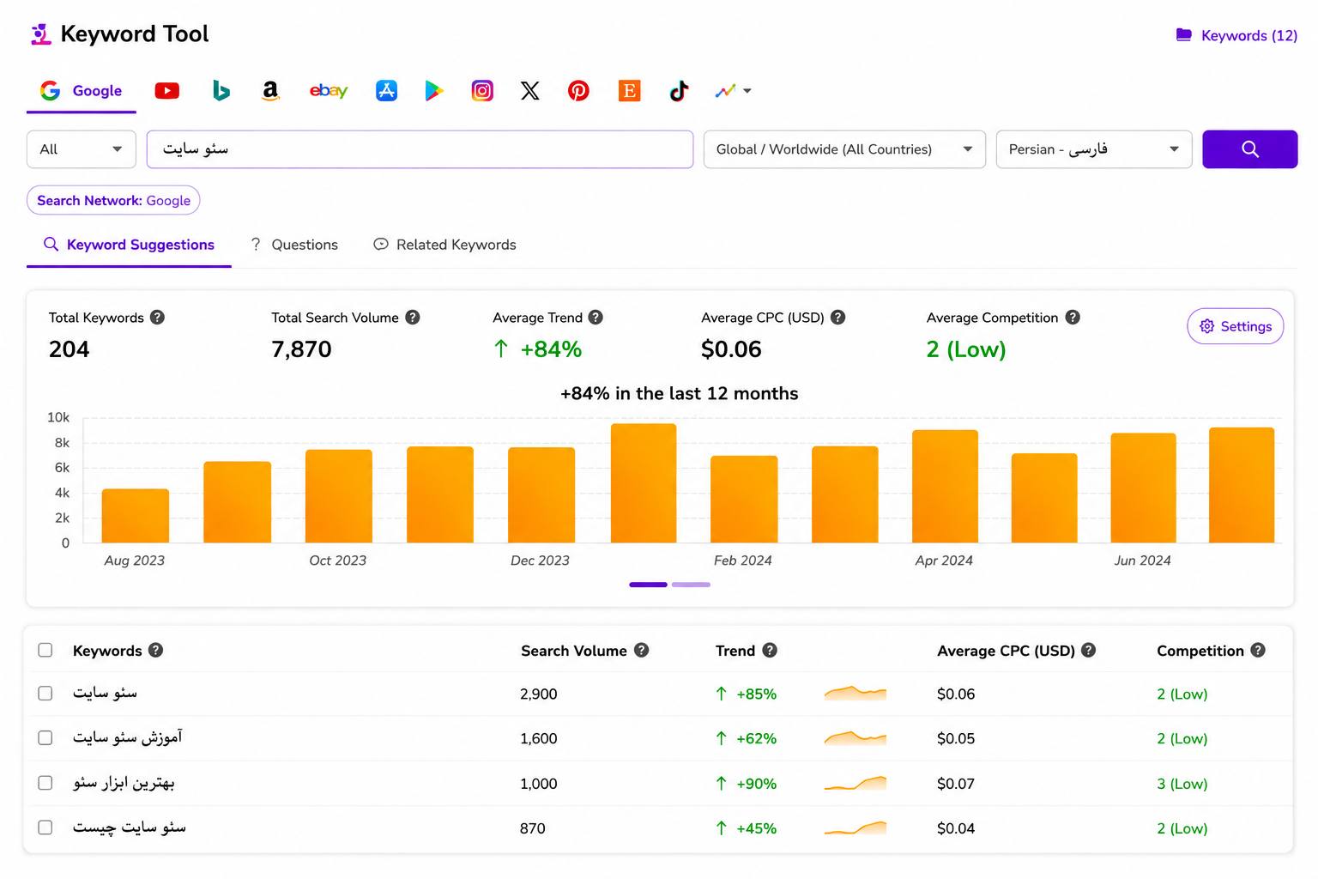The width and height of the screenshot is (1318, 879).
Task: Open the All filter dropdown
Action: (82, 149)
